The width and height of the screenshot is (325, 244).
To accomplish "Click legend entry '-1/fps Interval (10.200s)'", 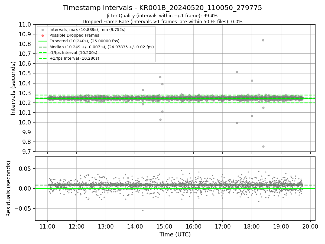I will [73, 53].
